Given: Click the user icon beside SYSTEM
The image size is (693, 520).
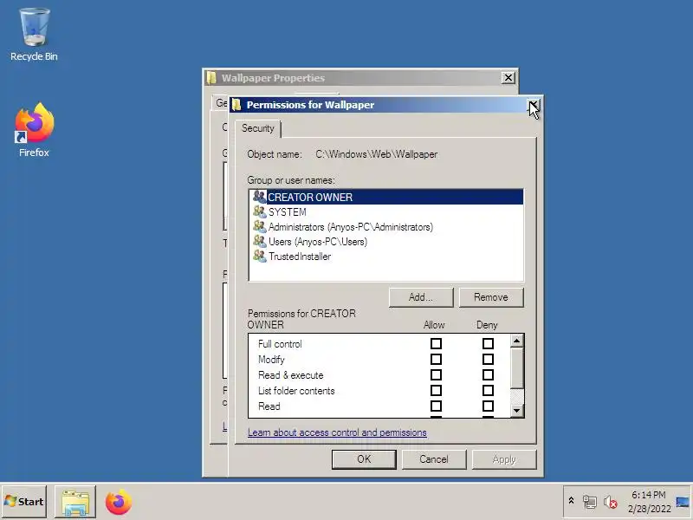Looking at the screenshot, I should (x=259, y=211).
